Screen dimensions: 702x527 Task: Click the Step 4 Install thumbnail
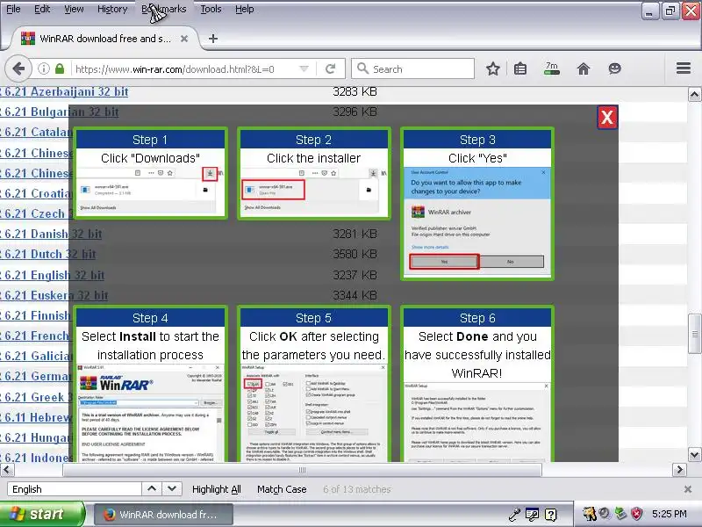point(150,384)
